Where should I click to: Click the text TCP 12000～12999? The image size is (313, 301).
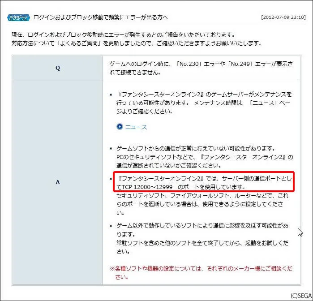pos(147,187)
